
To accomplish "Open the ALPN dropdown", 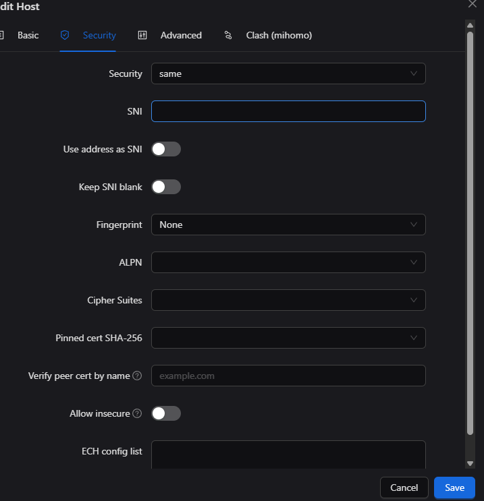I will (x=288, y=262).
